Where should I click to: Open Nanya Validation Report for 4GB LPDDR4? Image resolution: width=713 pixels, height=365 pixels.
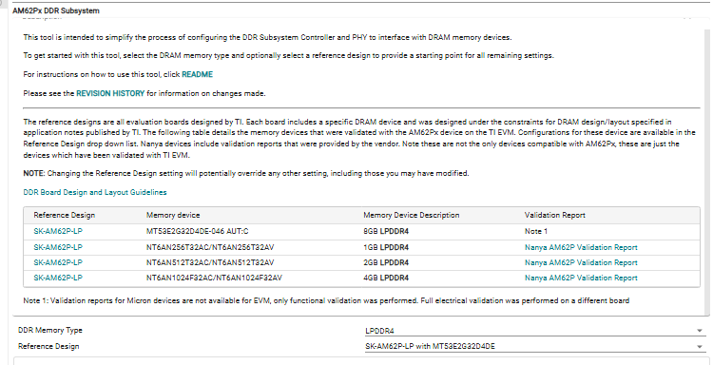coord(581,278)
